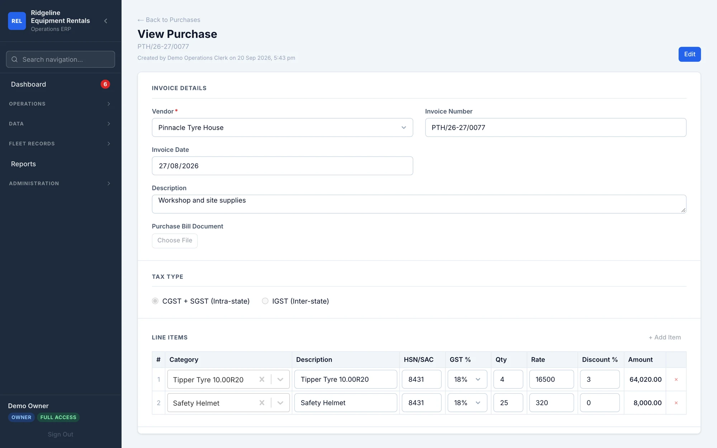
Task: Click the Invoice Number field
Action: pos(555,127)
